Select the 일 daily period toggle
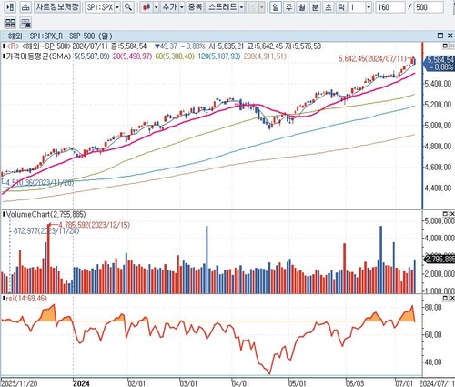 point(276,7)
